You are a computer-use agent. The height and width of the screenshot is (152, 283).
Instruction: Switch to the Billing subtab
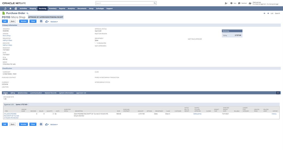pyautogui.click(x=13, y=93)
